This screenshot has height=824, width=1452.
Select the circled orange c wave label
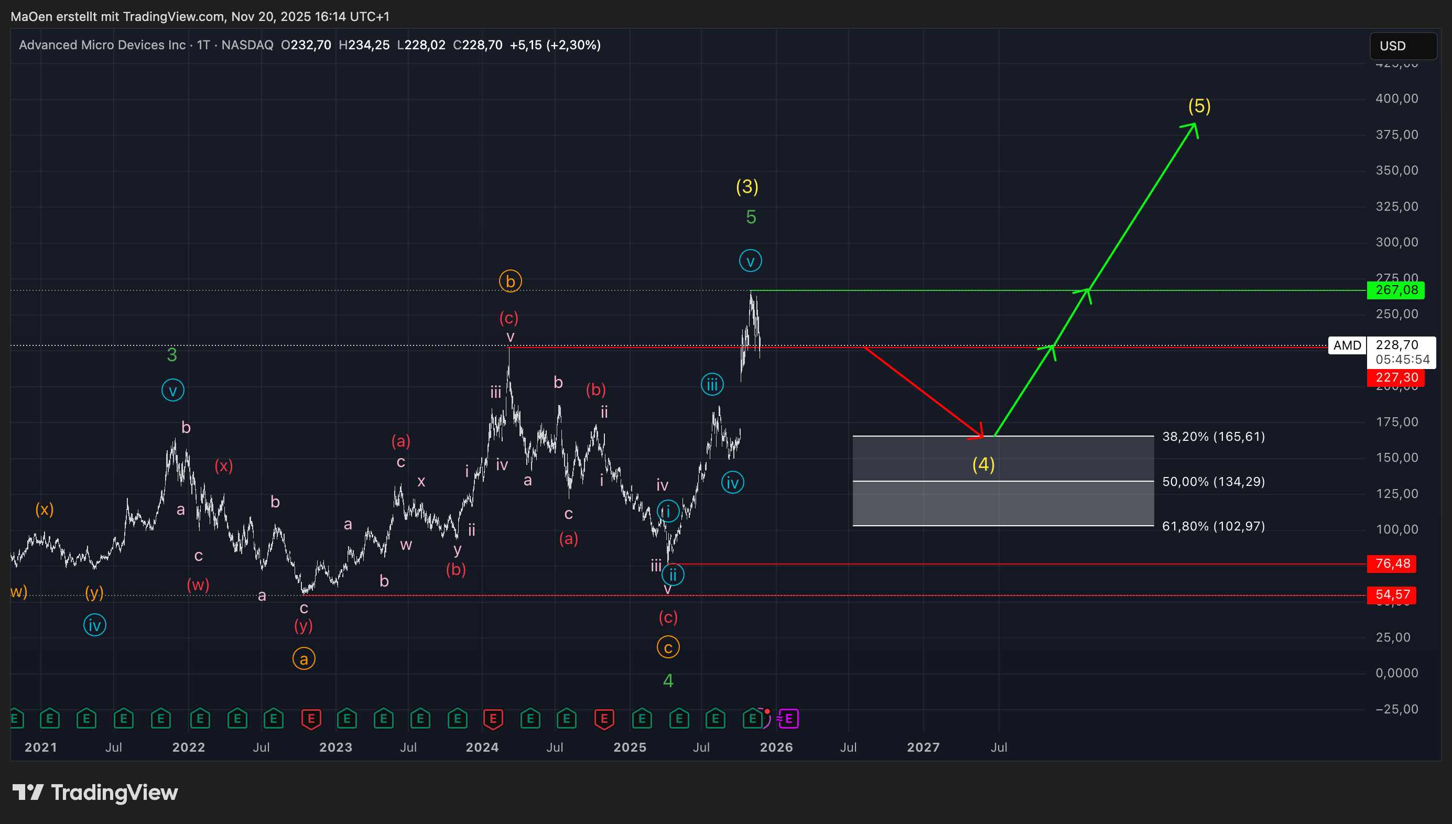668,647
